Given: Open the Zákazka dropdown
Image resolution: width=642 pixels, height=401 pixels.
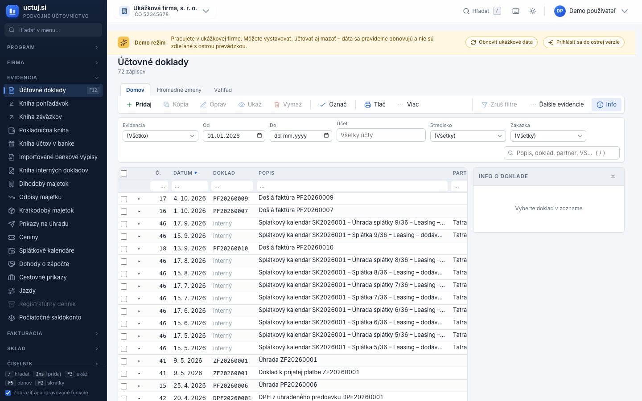Looking at the screenshot, I should pos(548,136).
